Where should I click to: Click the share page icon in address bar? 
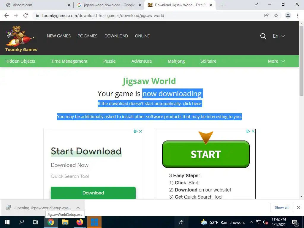click(266, 15)
